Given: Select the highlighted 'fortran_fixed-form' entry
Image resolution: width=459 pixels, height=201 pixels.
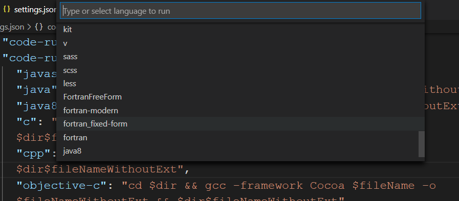Looking at the screenshot, I should pos(241,124).
